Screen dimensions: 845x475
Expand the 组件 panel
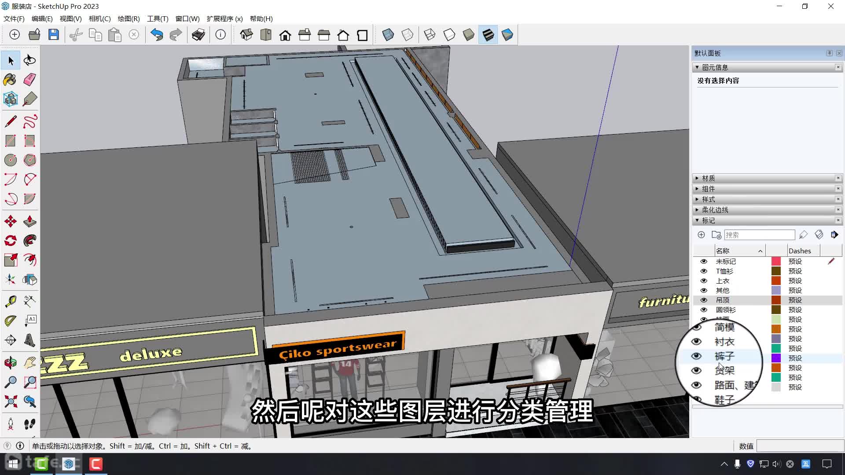(697, 189)
